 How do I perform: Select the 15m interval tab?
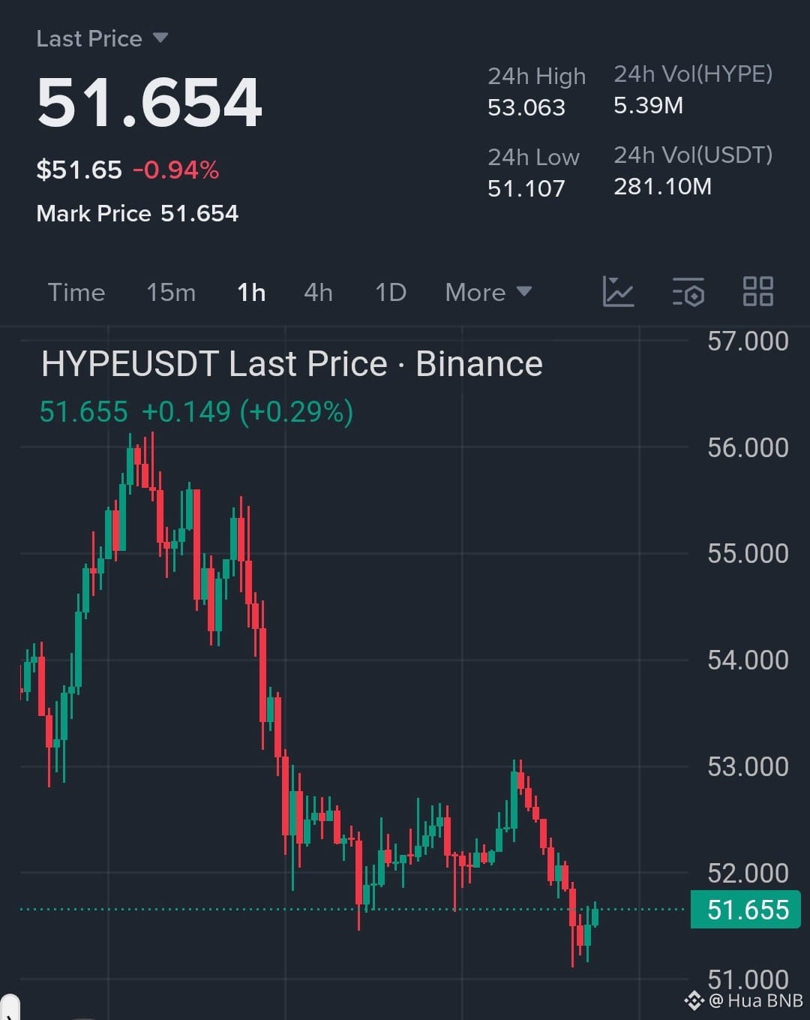click(x=171, y=292)
